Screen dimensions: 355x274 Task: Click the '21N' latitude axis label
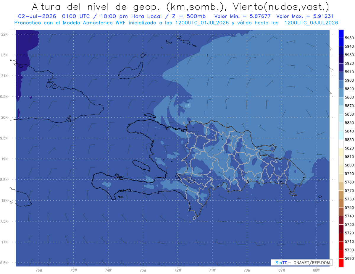[4, 76]
